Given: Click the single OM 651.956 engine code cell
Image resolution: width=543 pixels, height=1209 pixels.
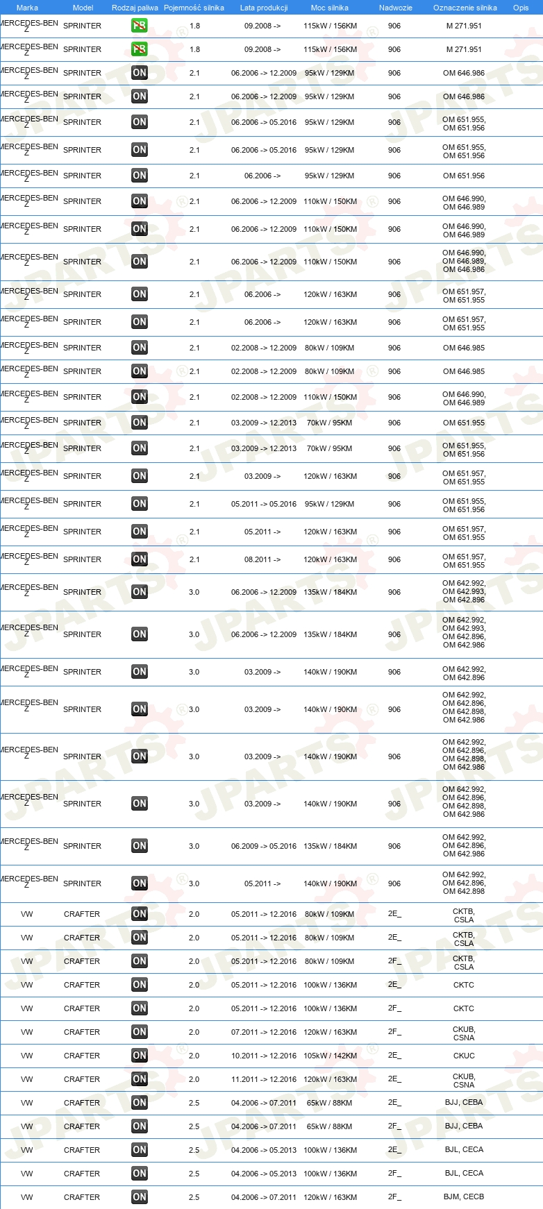Looking at the screenshot, I should pos(464,176).
